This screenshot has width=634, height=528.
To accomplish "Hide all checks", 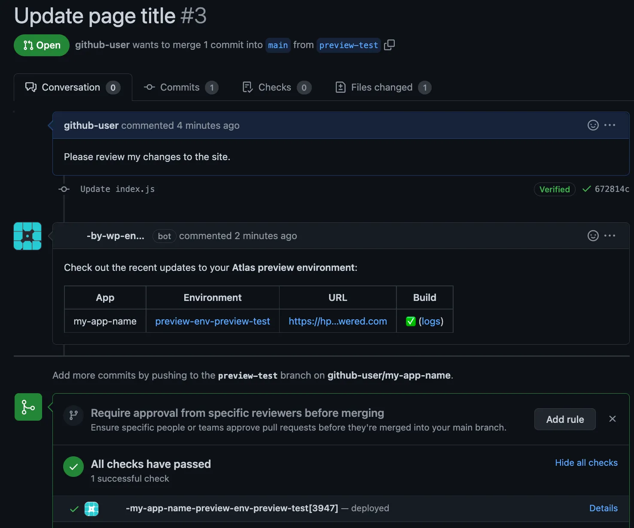I will tap(586, 462).
